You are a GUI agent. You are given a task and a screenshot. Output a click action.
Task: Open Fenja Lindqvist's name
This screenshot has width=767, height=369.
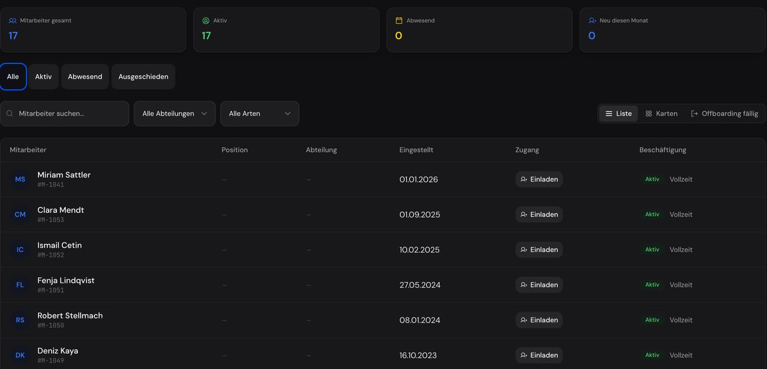pos(66,280)
